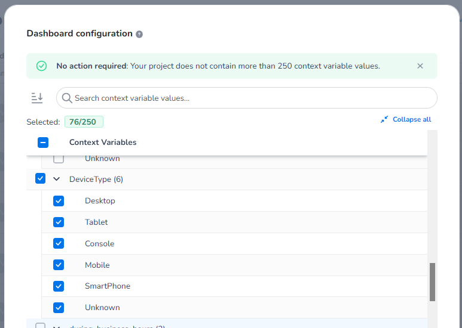Uncheck the Tablet checkbox
The height and width of the screenshot is (328, 462).
coord(59,222)
